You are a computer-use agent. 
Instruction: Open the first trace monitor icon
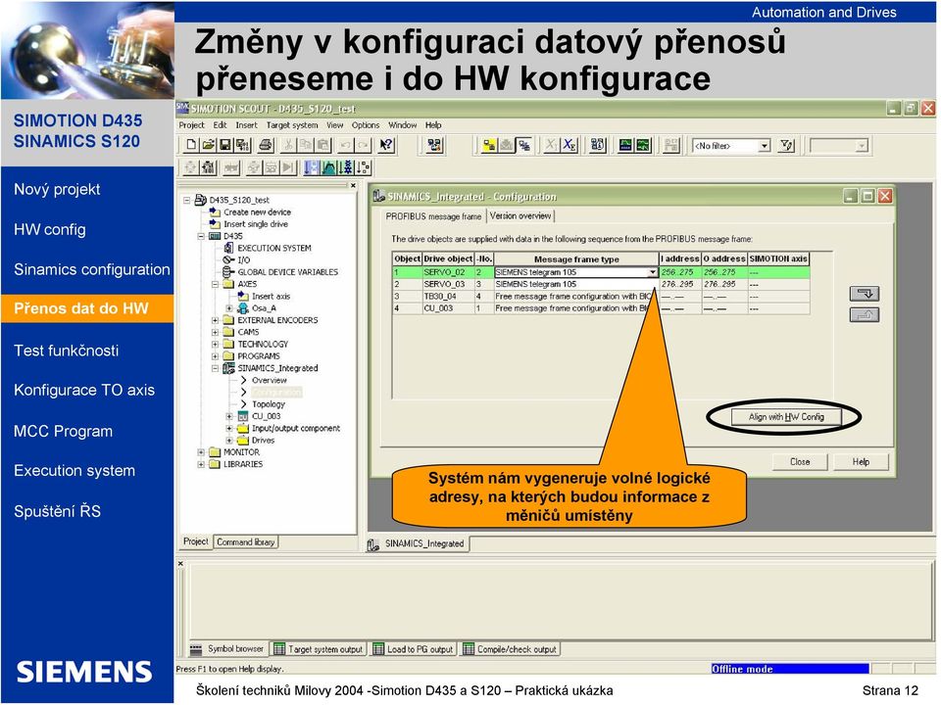(626, 145)
